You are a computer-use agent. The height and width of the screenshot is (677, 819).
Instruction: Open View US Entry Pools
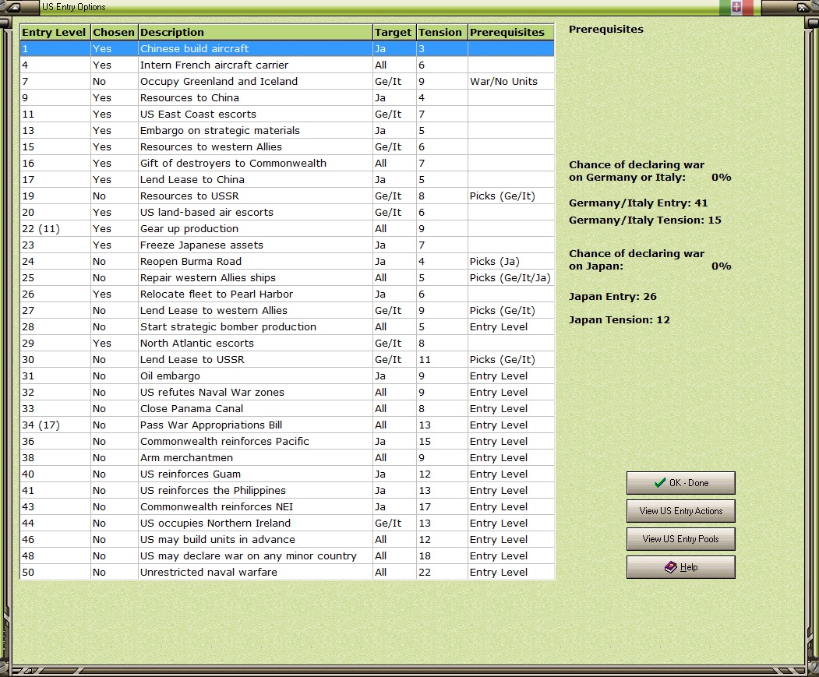coord(680,539)
